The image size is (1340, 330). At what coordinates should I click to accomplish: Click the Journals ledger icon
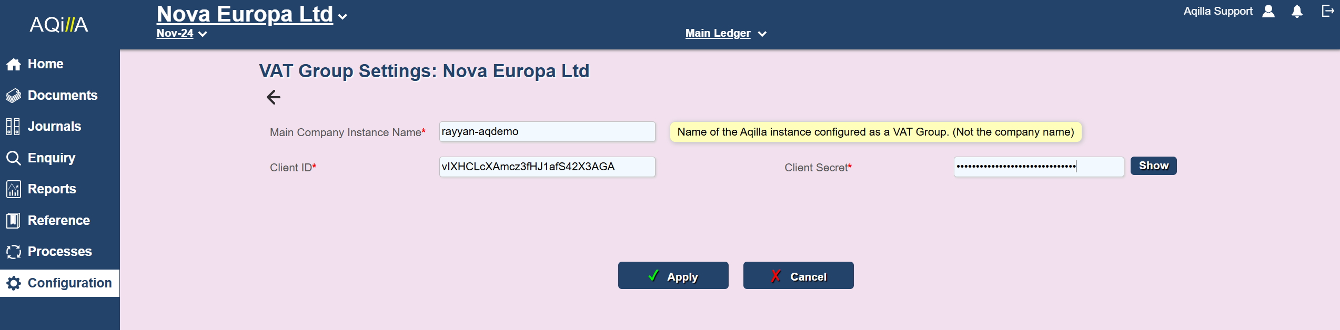(13, 127)
